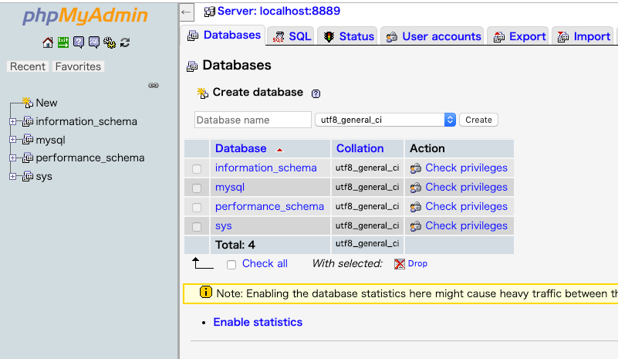
Task: Open information_schema link in table
Action: click(266, 168)
